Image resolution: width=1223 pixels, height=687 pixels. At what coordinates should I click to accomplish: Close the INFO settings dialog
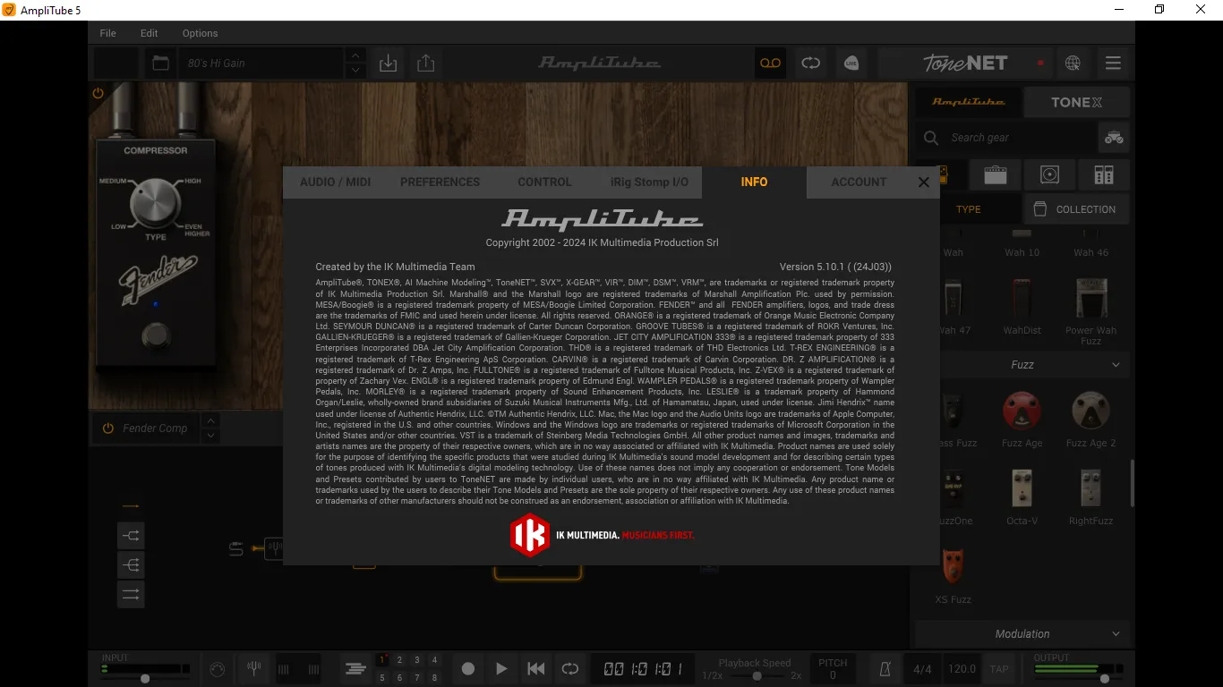coord(923,182)
